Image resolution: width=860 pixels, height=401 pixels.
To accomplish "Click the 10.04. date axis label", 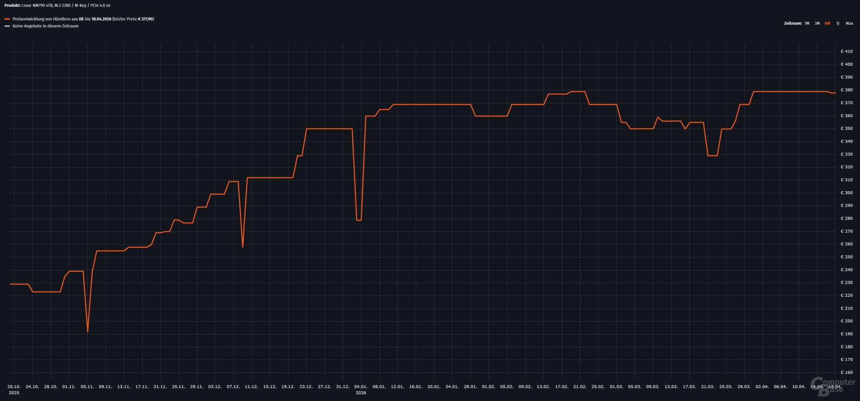I will (799, 387).
